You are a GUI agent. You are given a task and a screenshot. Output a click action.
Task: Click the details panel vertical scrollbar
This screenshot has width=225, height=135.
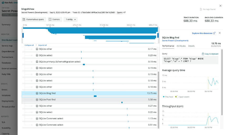tap(222, 82)
